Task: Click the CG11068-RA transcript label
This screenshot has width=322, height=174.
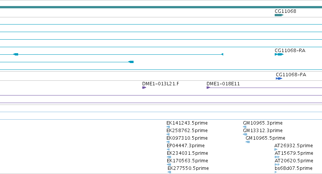Action: click(290, 51)
